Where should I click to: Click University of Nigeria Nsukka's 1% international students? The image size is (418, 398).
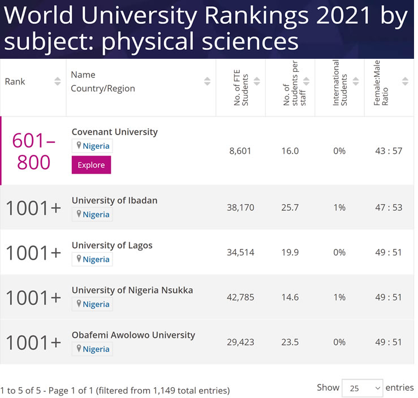pyautogui.click(x=339, y=297)
